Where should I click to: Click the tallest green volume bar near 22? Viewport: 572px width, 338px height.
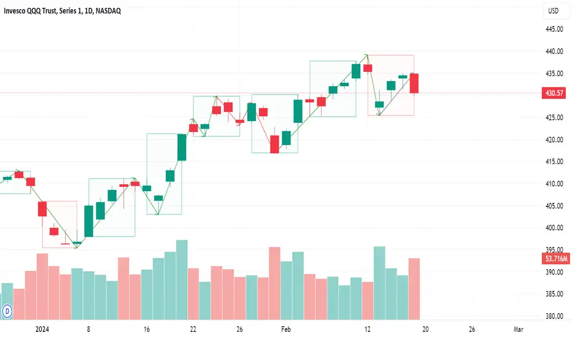pyautogui.click(x=182, y=280)
